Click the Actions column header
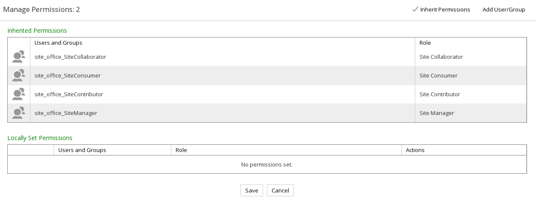This screenshot has height=201, width=536. [415, 150]
